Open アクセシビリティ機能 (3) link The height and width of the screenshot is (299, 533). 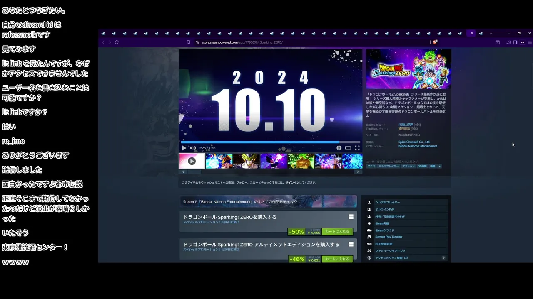click(x=391, y=258)
